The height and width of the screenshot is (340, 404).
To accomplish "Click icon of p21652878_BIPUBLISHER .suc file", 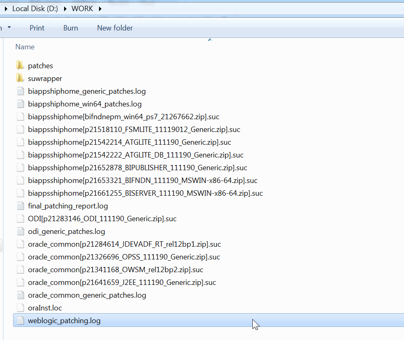I will click(21, 168).
